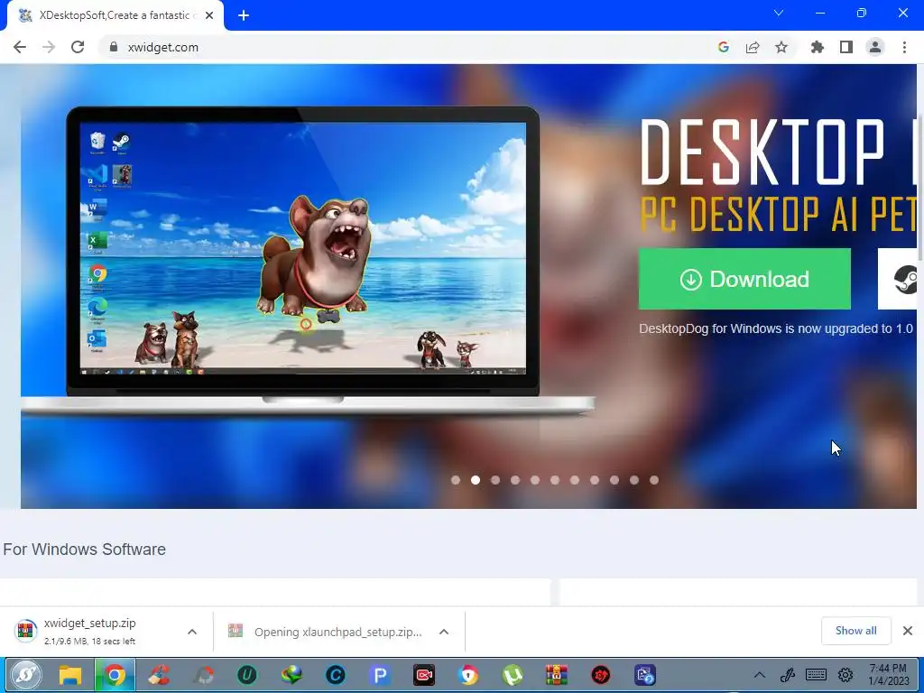This screenshot has width=924, height=693.
Task: Select the seventh carousel dot
Action: pos(575,480)
